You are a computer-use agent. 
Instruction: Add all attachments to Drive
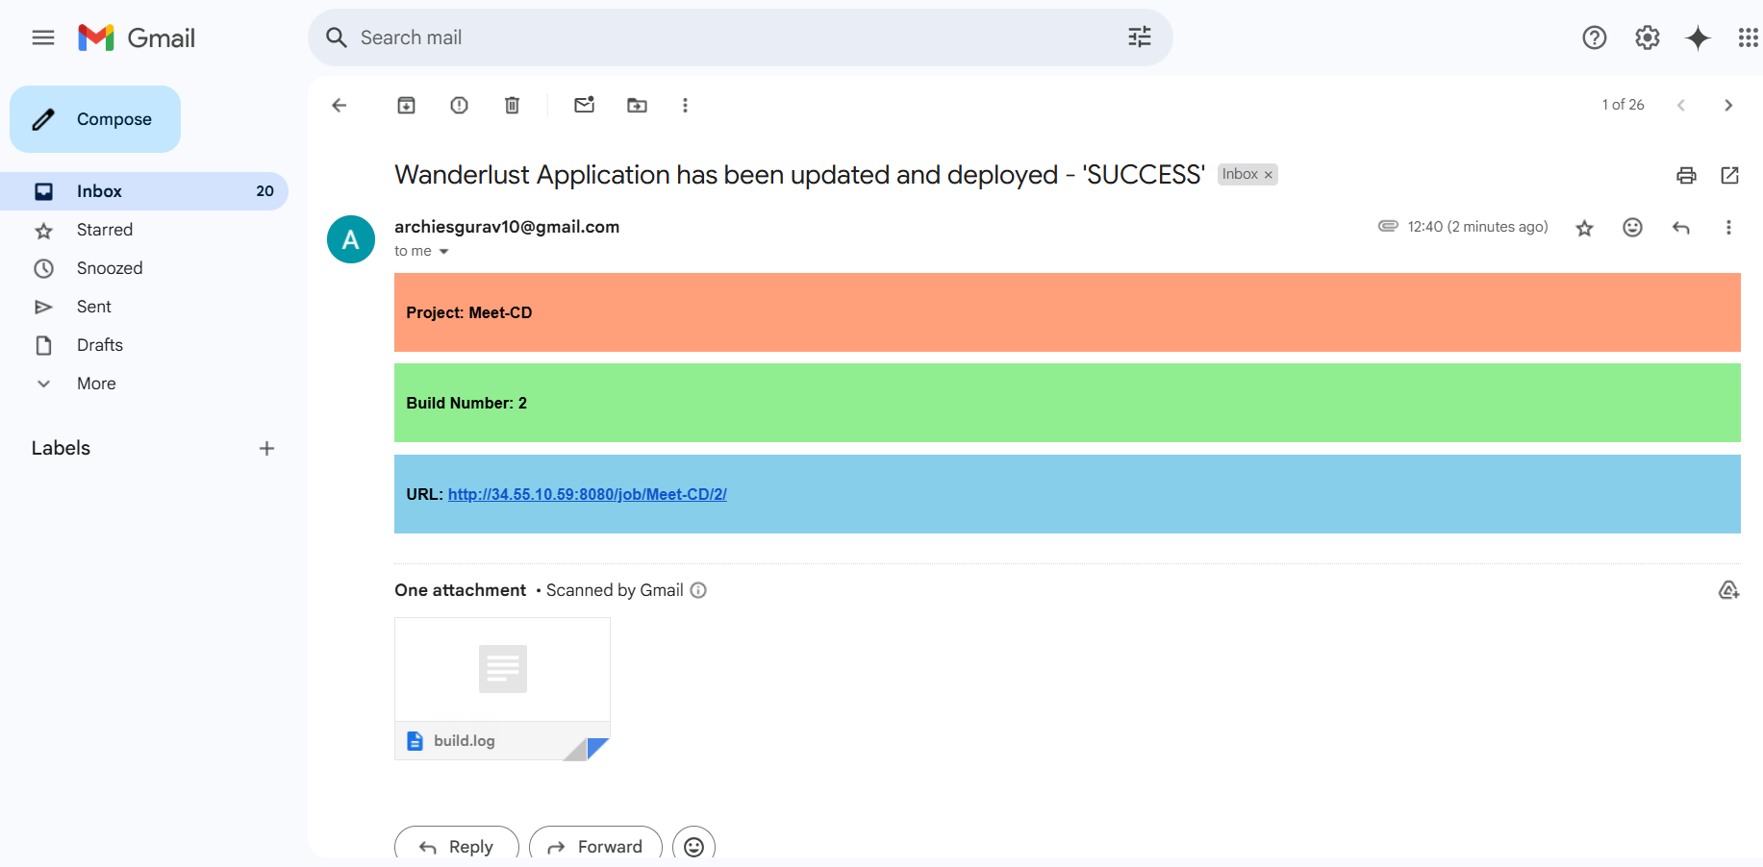(1728, 590)
